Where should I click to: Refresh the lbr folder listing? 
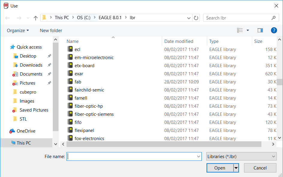pyautogui.click(x=196, y=18)
